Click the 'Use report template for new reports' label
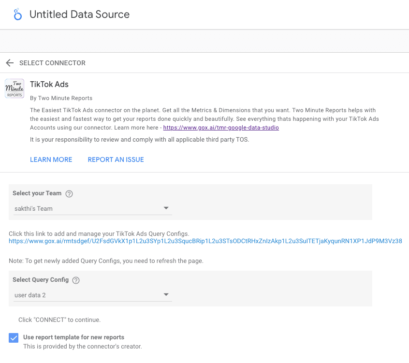Image resolution: width=409 pixels, height=363 pixels. (73, 337)
